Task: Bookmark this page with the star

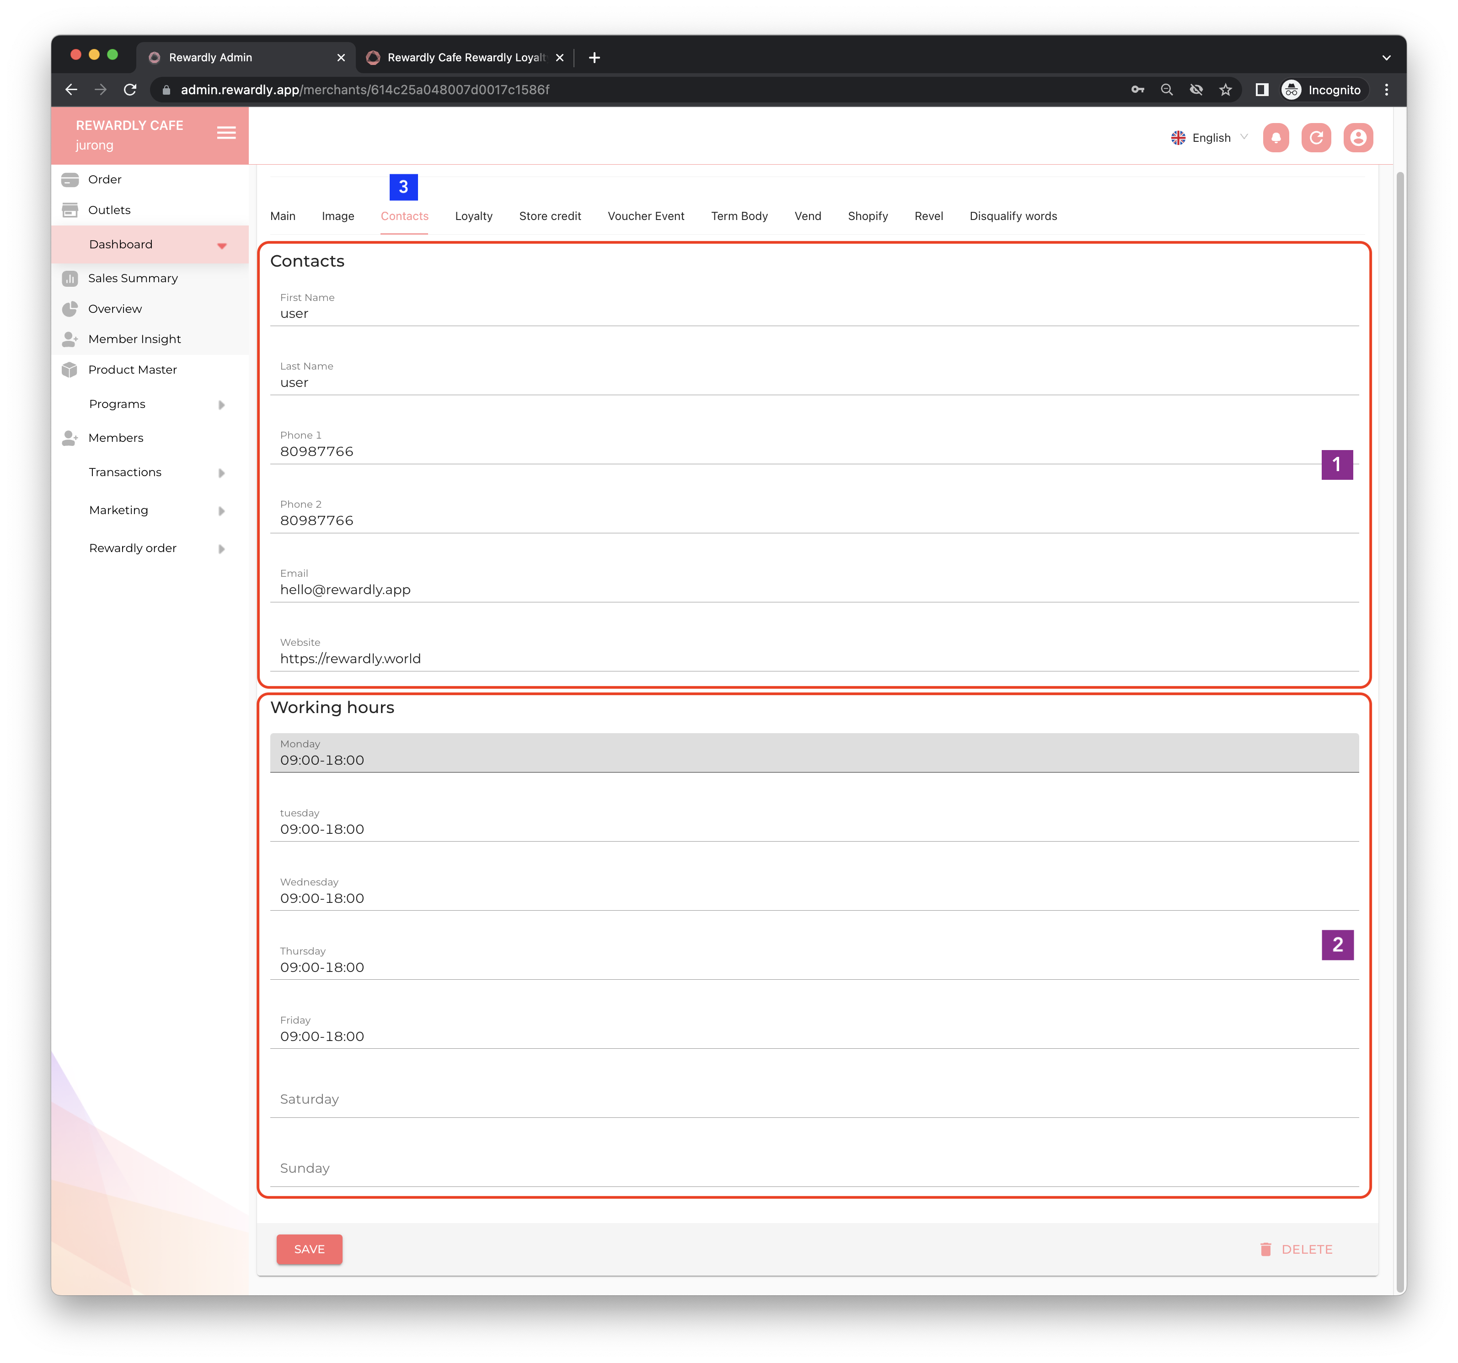Action: (1226, 90)
